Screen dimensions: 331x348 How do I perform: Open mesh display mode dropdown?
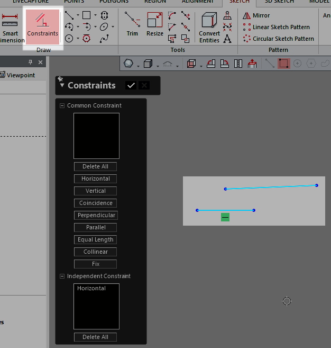[138, 66]
